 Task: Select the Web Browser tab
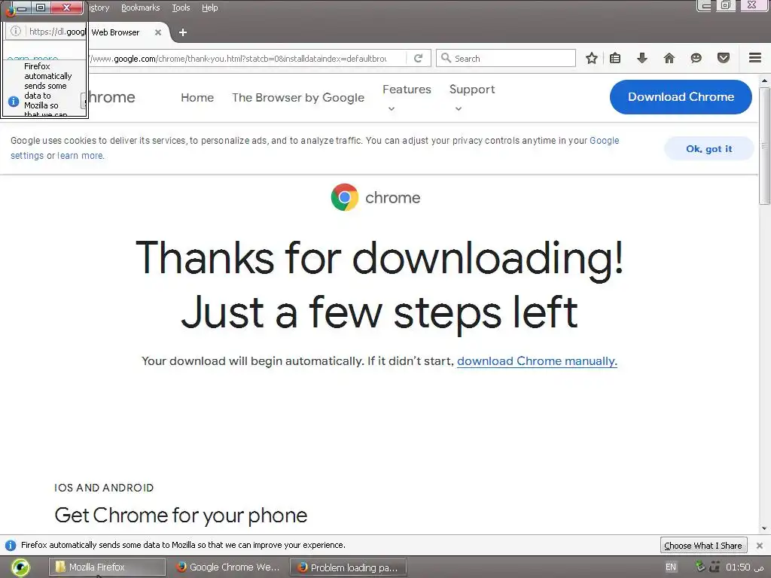129,32
